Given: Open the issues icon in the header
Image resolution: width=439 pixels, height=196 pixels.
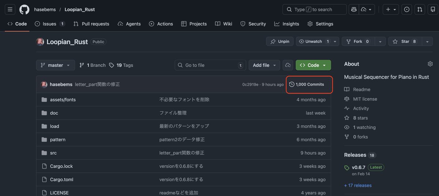Looking at the screenshot, I should tap(406, 10).
